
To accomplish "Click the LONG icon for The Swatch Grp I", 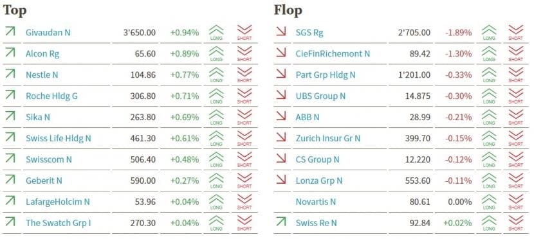I will tap(216, 223).
